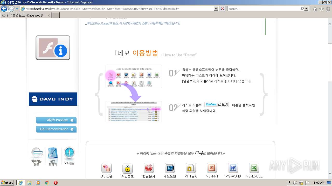
Task: Launch Chrome from the taskbar
Action: click(x=47, y=182)
